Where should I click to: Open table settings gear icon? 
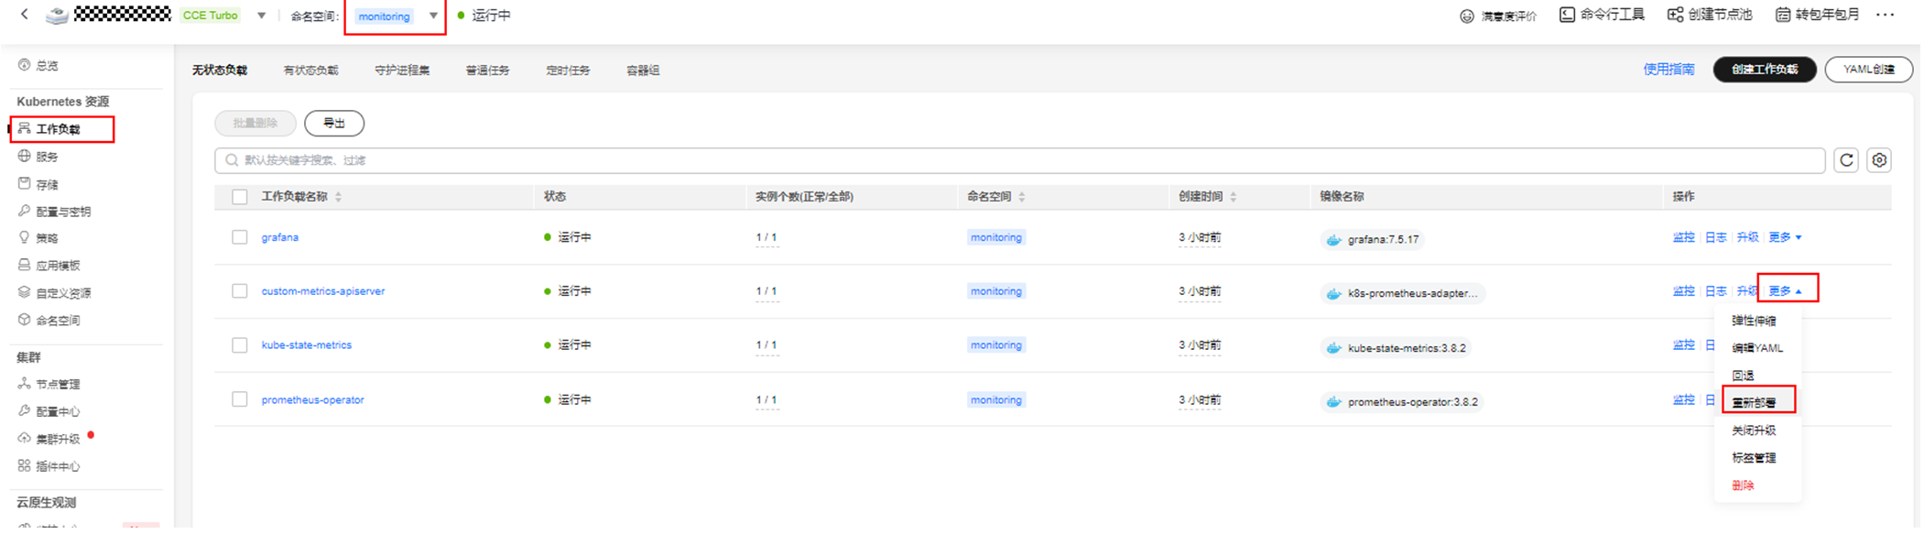pos(1879,160)
